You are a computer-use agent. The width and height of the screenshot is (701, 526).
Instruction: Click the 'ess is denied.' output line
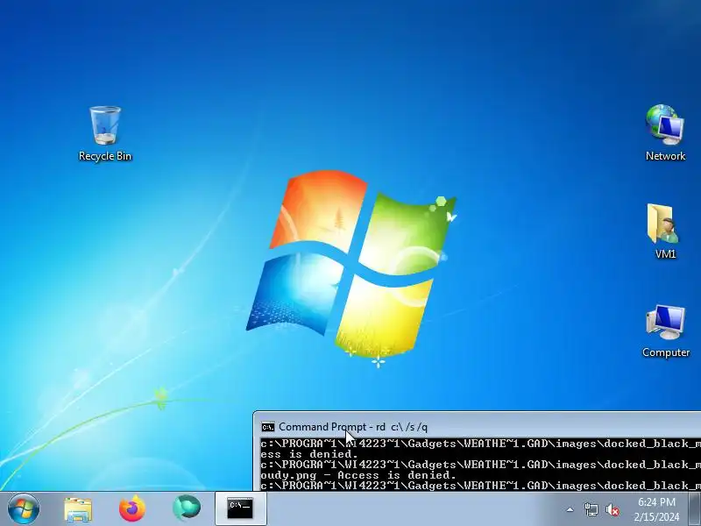(x=309, y=454)
